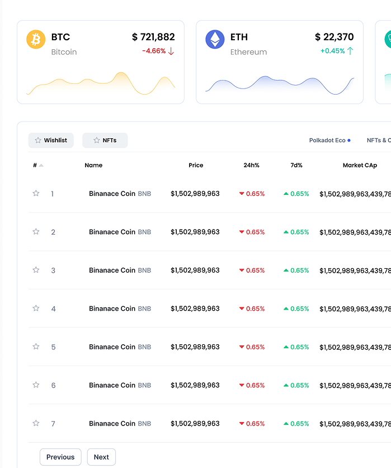The width and height of the screenshot is (391, 468).
Task: Click the 24h% column header
Action: 251,165
